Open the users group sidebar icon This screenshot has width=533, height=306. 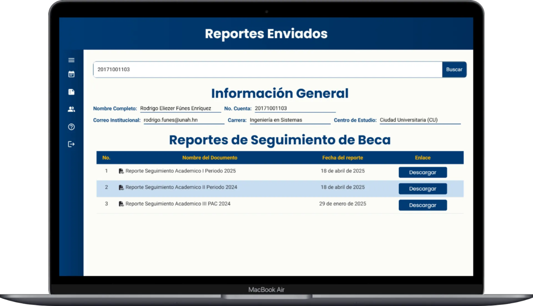[x=71, y=109]
